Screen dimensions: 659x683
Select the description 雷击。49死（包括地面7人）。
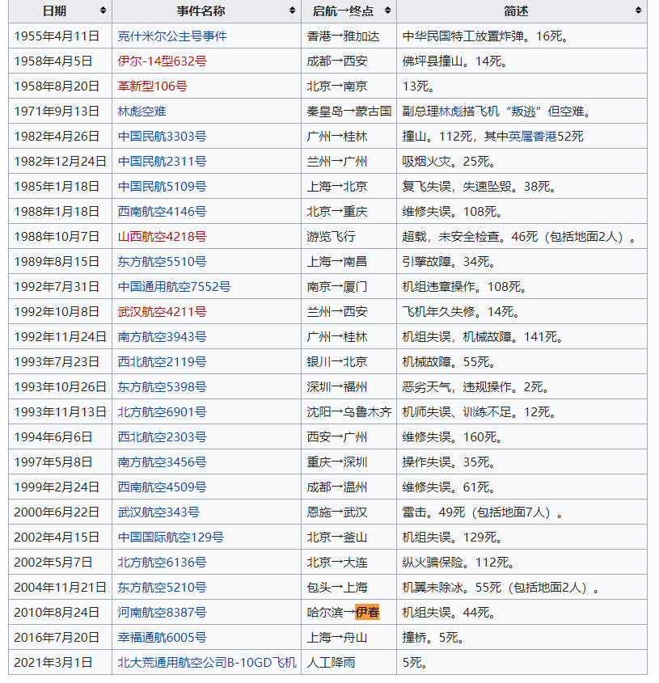[522, 512]
